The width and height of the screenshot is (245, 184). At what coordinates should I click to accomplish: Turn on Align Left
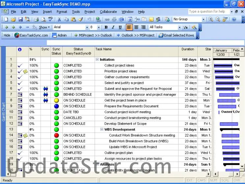129,27
